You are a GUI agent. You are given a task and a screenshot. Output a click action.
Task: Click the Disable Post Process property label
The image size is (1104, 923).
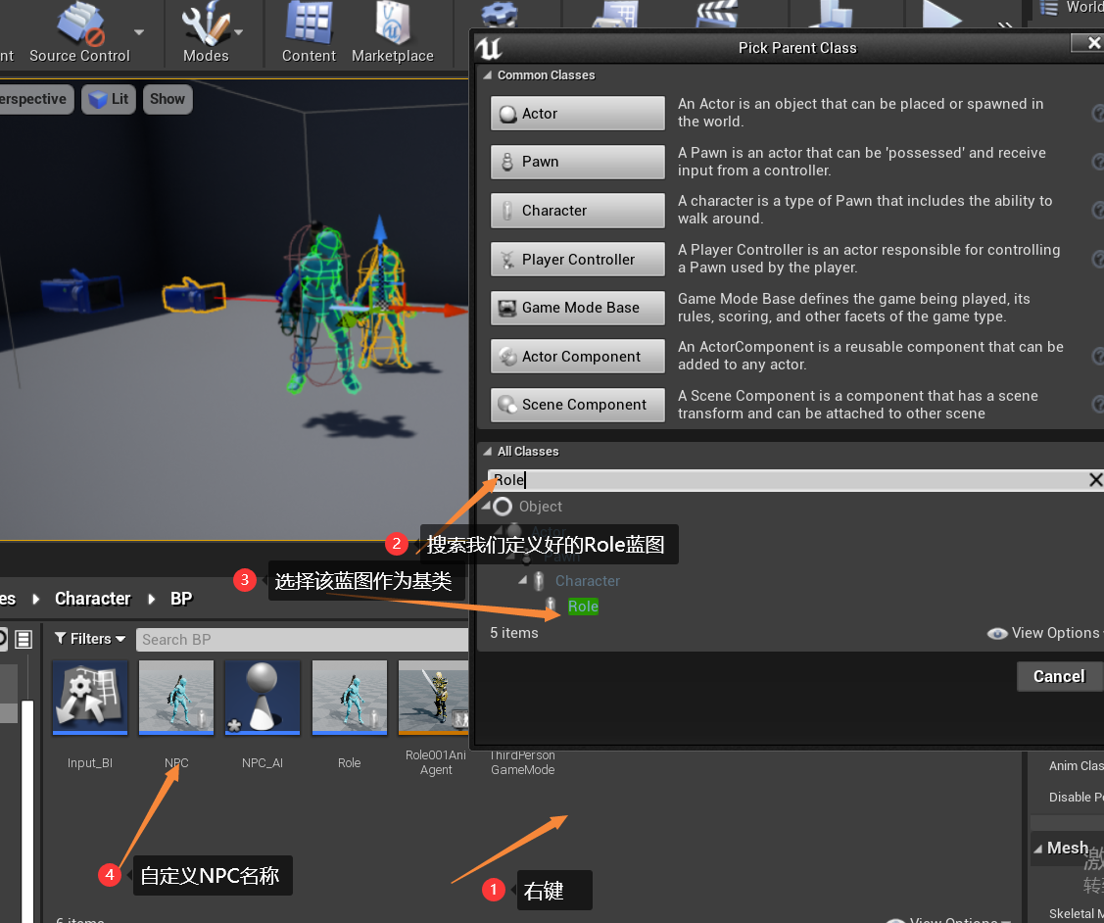click(x=1076, y=797)
